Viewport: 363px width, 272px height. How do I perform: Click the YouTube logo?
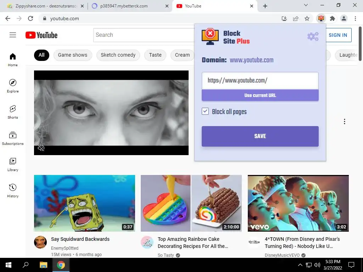[41, 35]
